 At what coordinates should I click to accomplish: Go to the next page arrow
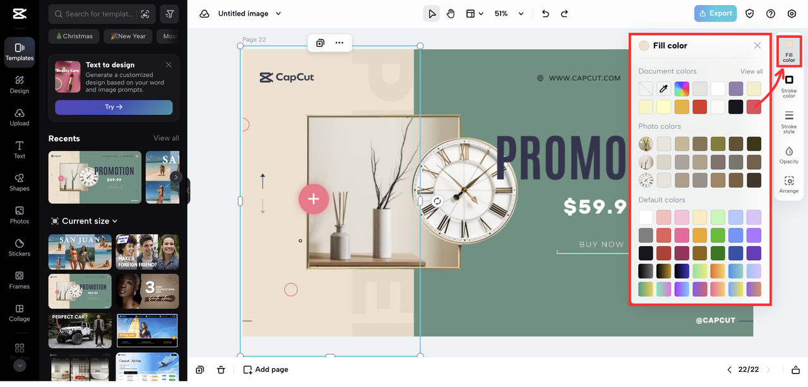coord(769,369)
